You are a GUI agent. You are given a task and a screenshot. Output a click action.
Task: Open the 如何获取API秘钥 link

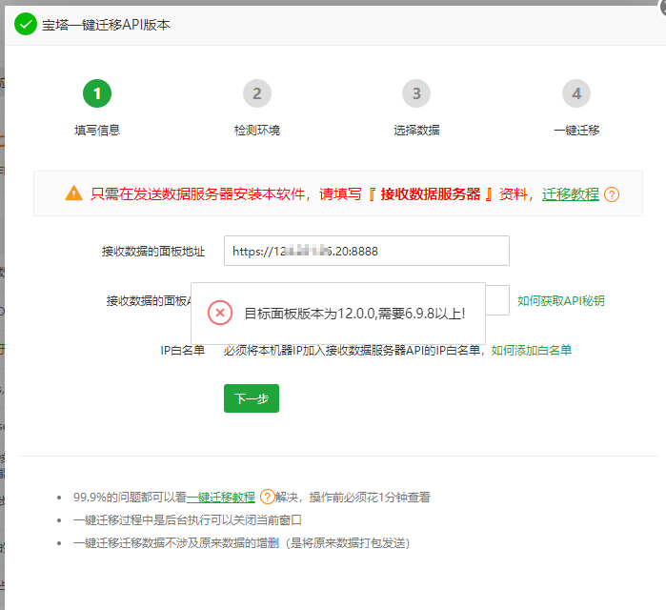click(x=560, y=301)
